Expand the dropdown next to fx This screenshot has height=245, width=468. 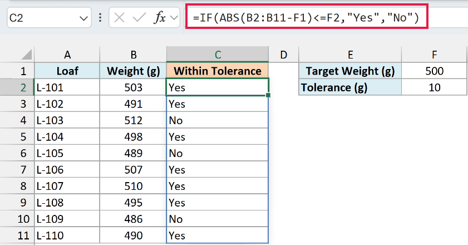174,18
